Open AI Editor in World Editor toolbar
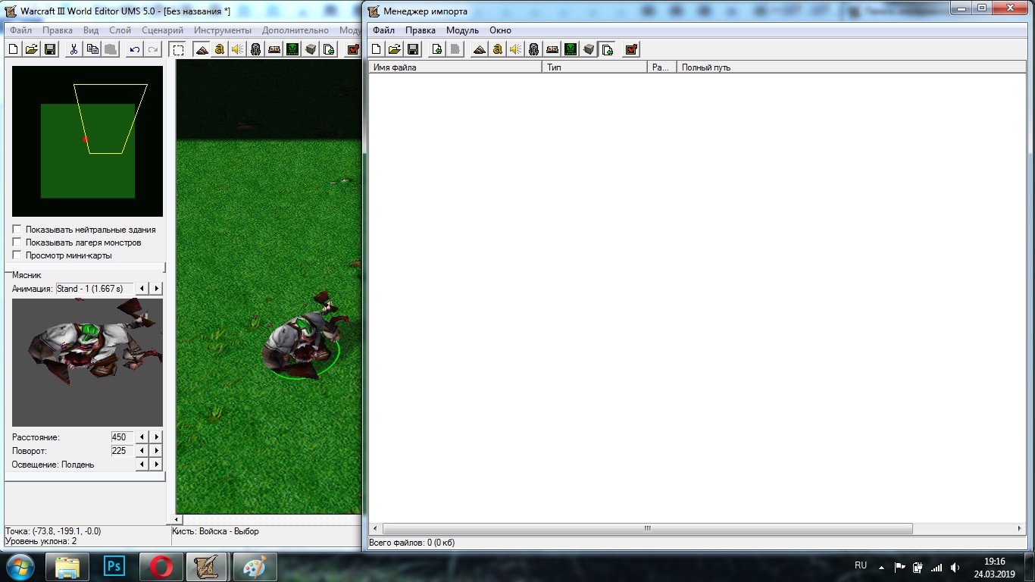Screen dimensions: 1035x582 tap(292, 49)
